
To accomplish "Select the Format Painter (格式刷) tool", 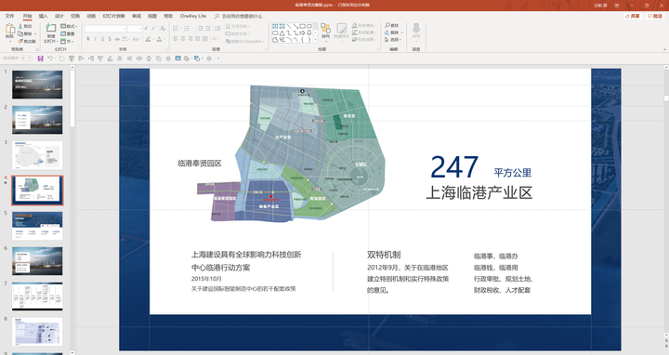I will 26,42.
